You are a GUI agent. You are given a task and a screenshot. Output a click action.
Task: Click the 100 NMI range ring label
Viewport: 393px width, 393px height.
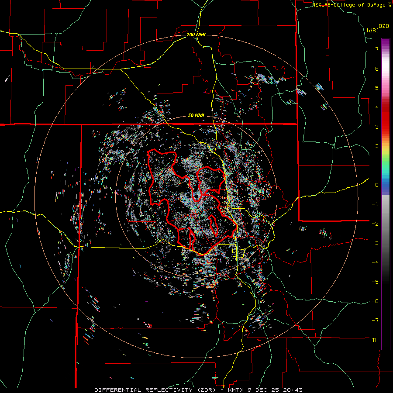coord(196,34)
